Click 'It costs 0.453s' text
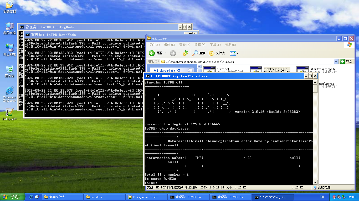 (x=160, y=179)
